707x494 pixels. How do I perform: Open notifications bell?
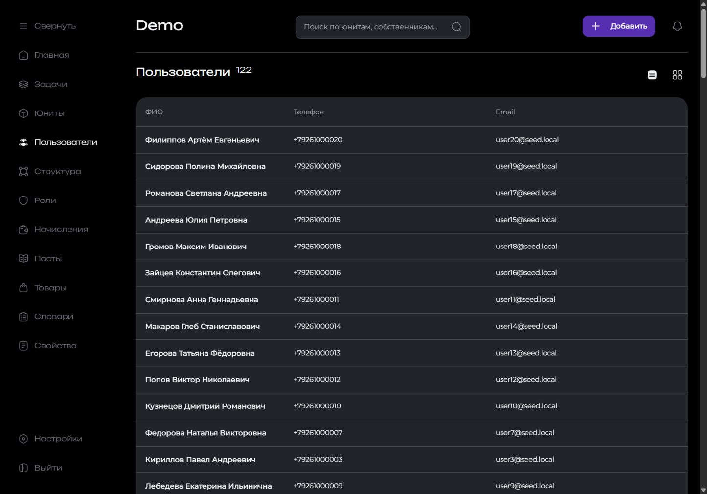(677, 26)
